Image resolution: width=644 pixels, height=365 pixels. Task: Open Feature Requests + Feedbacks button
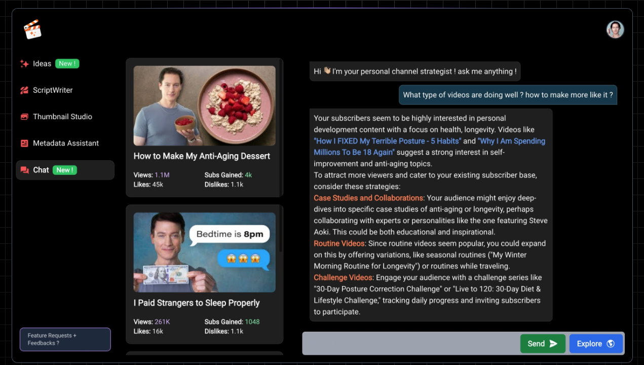pyautogui.click(x=65, y=339)
